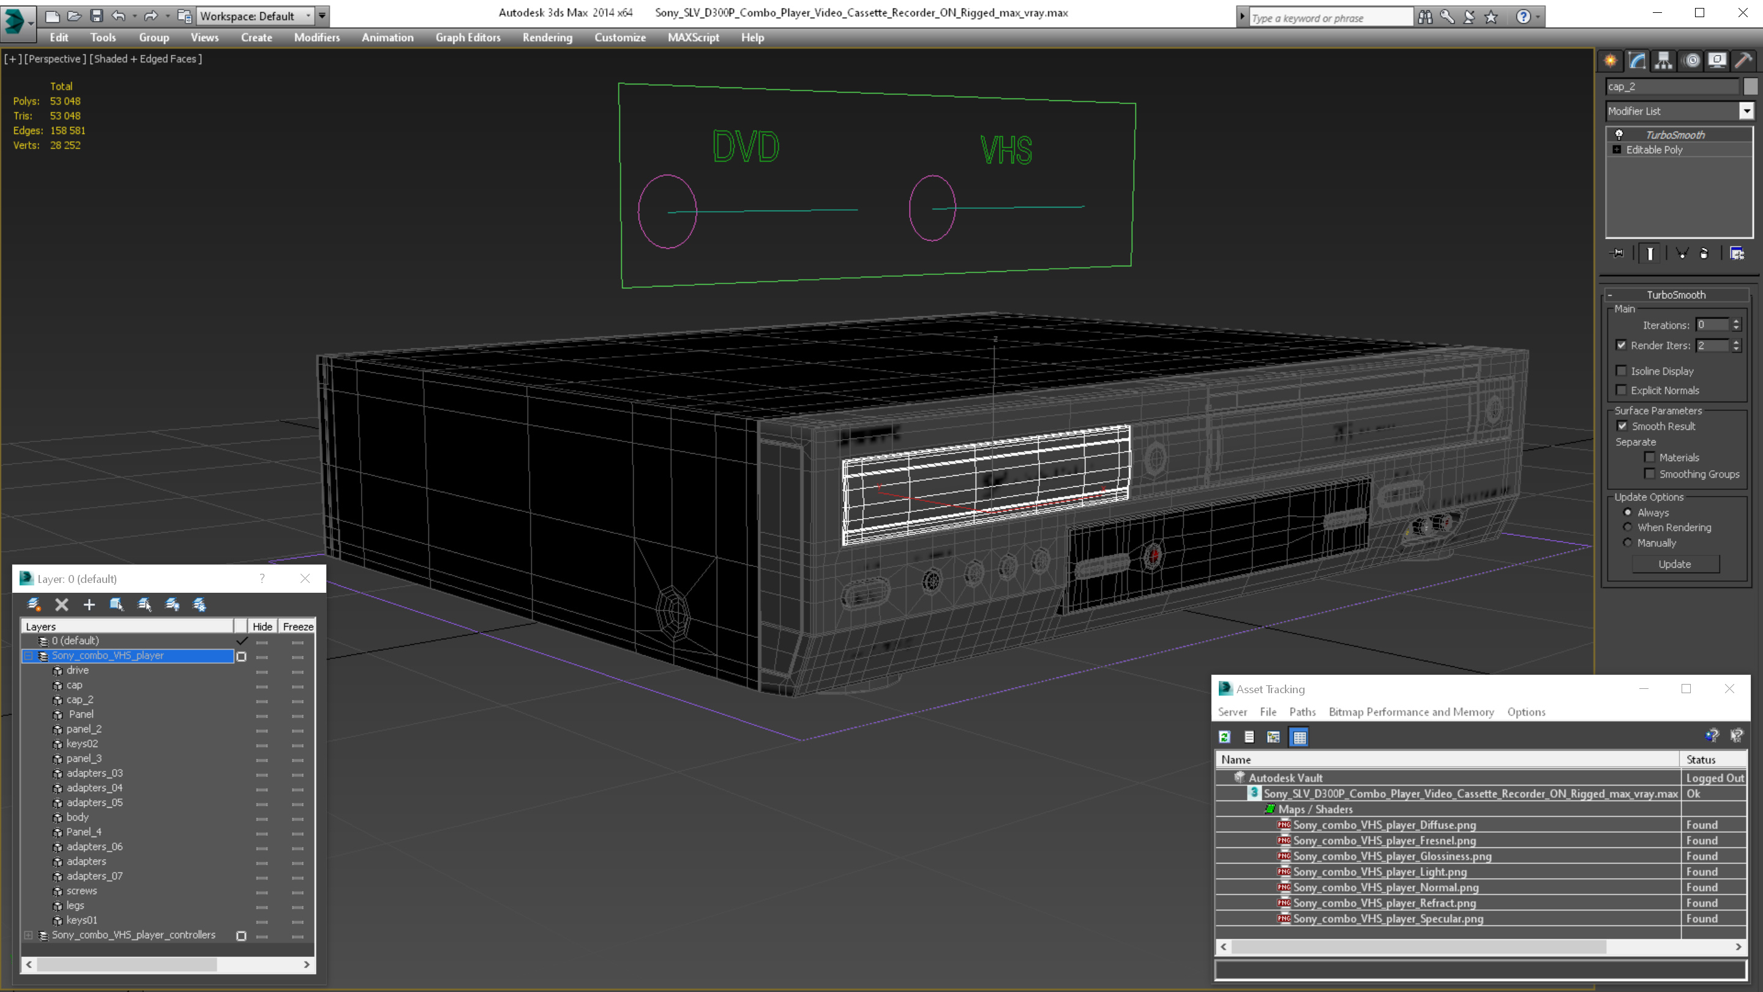The height and width of the screenshot is (992, 1763).
Task: Select Always update option
Action: click(1628, 512)
